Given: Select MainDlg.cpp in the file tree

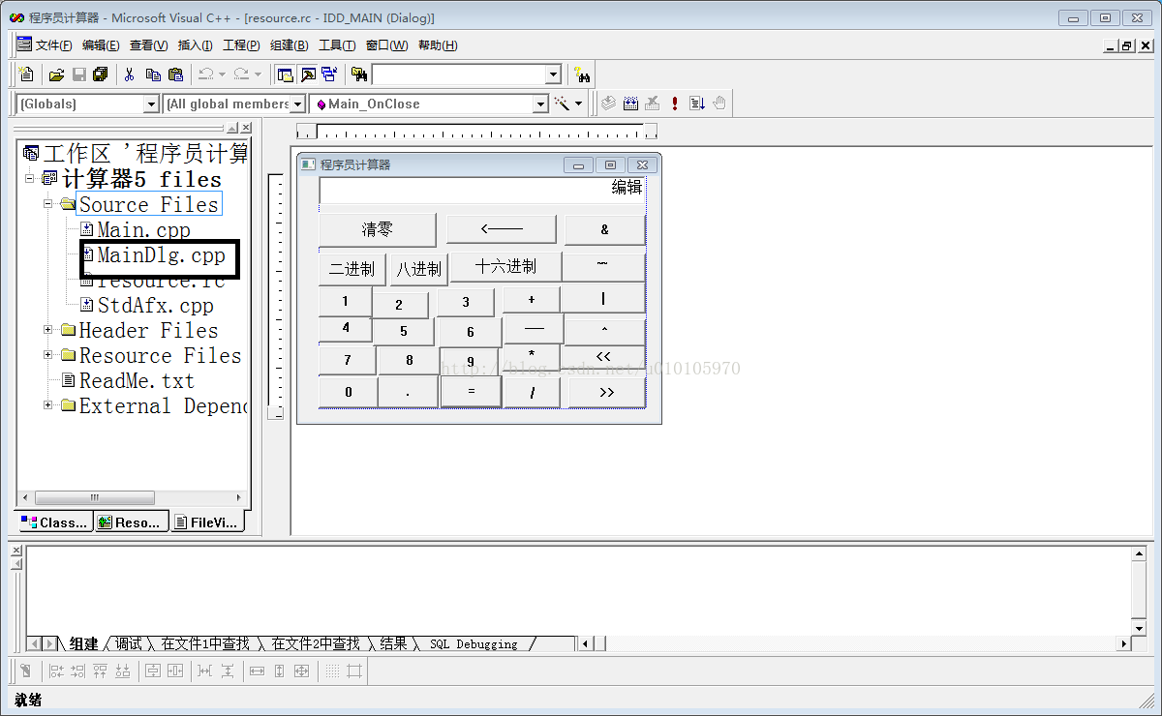Looking at the screenshot, I should (x=161, y=255).
